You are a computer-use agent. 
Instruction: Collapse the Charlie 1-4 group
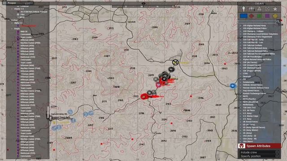pyautogui.click(x=12, y=9)
